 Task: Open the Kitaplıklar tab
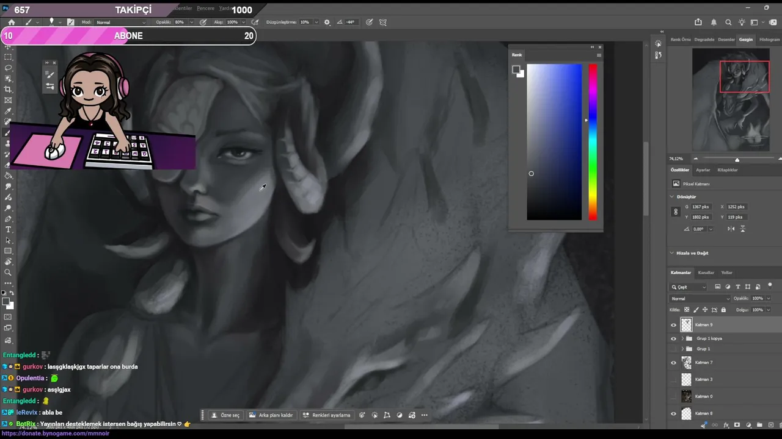(x=728, y=170)
